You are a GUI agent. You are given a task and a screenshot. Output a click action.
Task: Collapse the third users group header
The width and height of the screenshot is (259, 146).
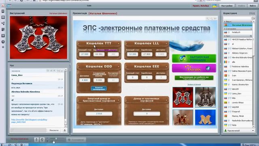point(238,36)
